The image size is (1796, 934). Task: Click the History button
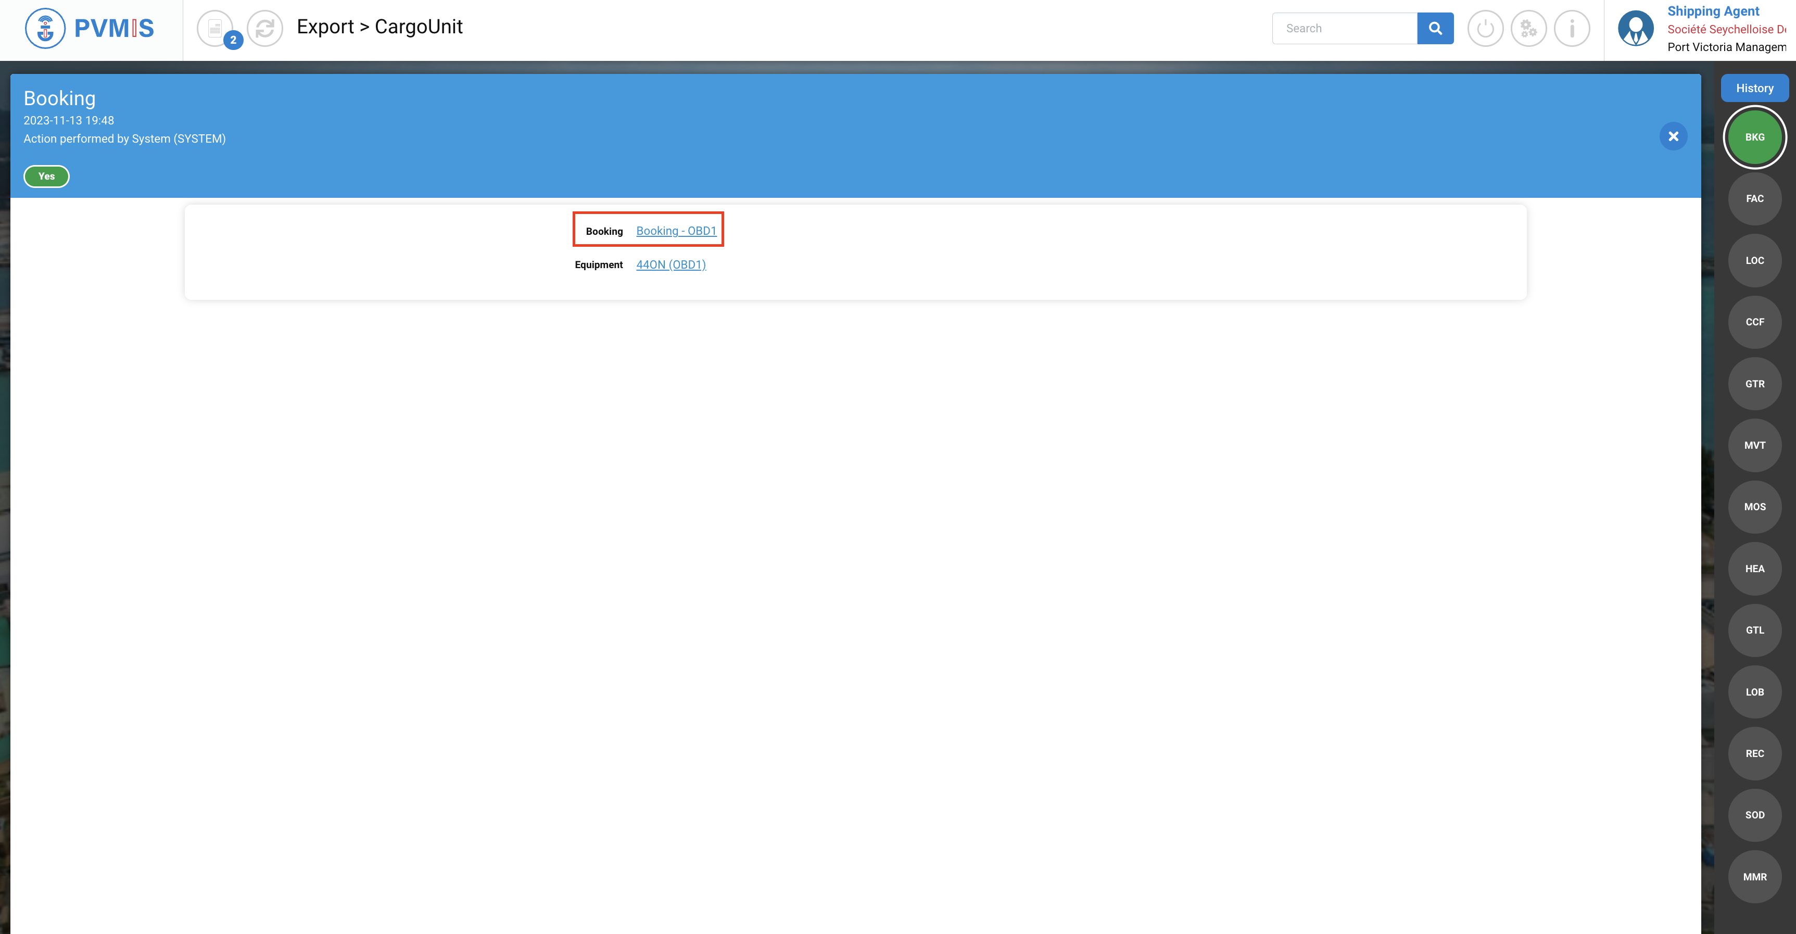point(1754,88)
